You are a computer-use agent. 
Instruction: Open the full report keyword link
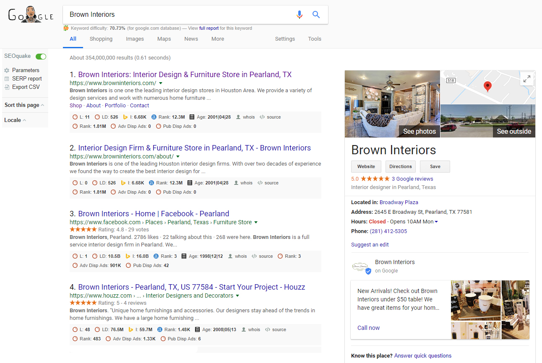point(209,29)
